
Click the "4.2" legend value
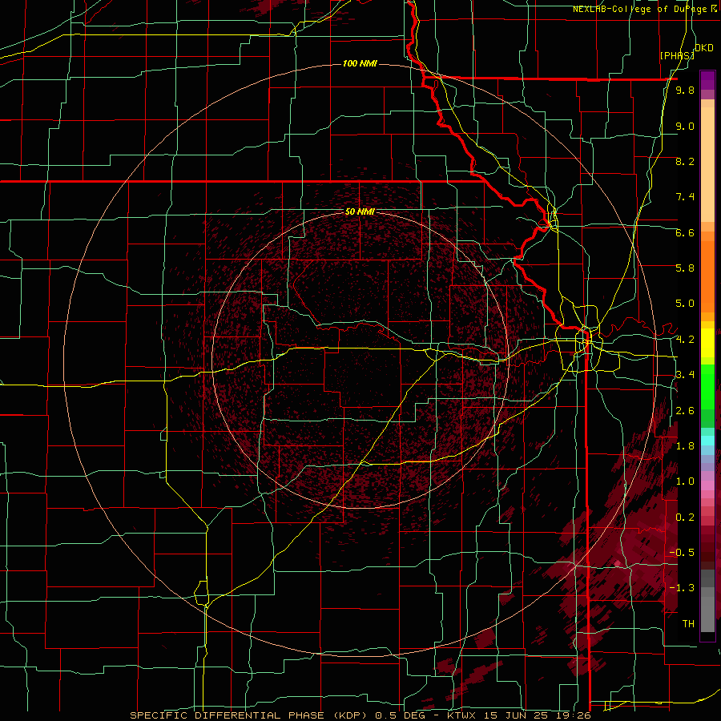click(685, 340)
